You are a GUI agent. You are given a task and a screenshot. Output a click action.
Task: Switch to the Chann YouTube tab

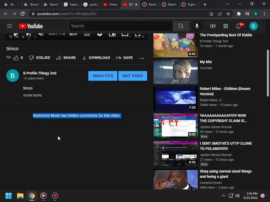(x=111, y=4)
